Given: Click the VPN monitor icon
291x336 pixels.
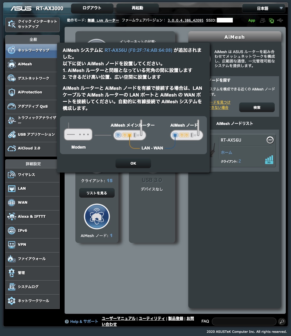Looking at the screenshot, I should [12, 245].
